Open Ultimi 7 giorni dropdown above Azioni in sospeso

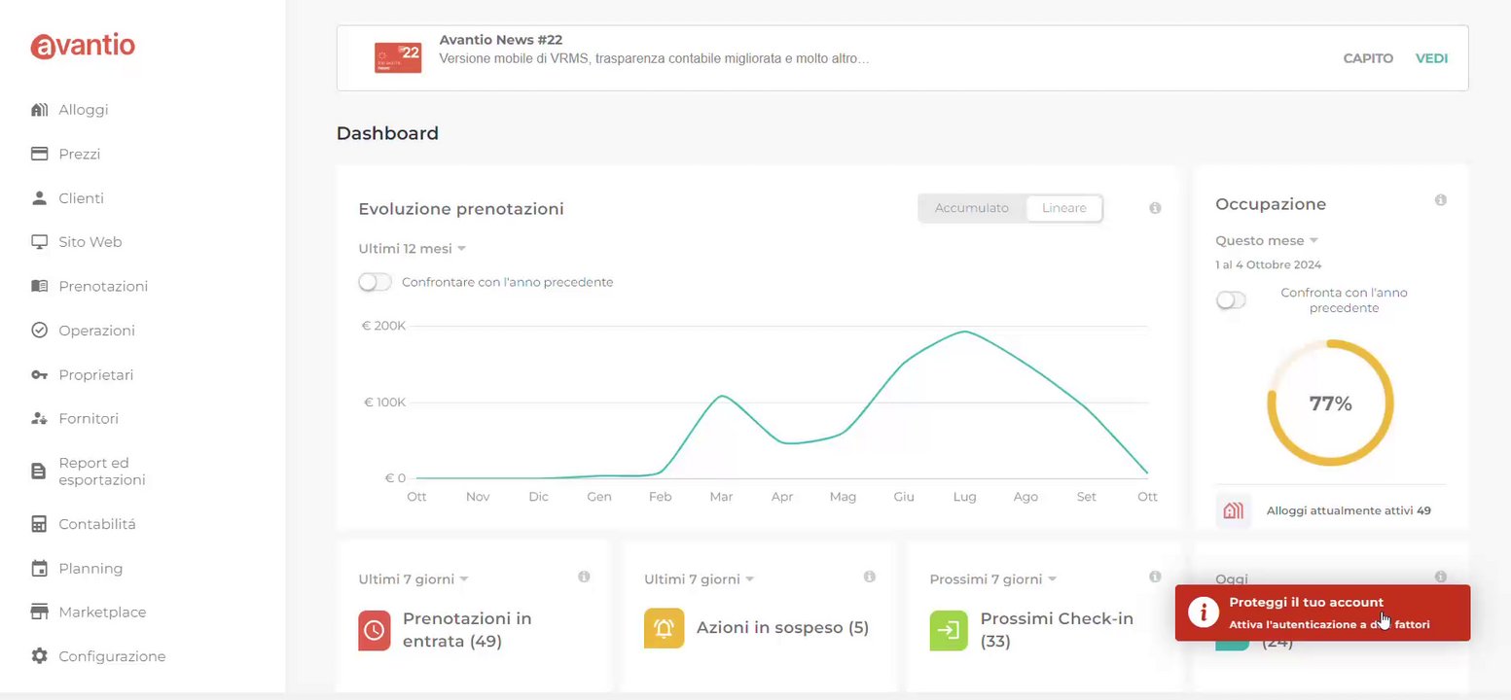[700, 579]
